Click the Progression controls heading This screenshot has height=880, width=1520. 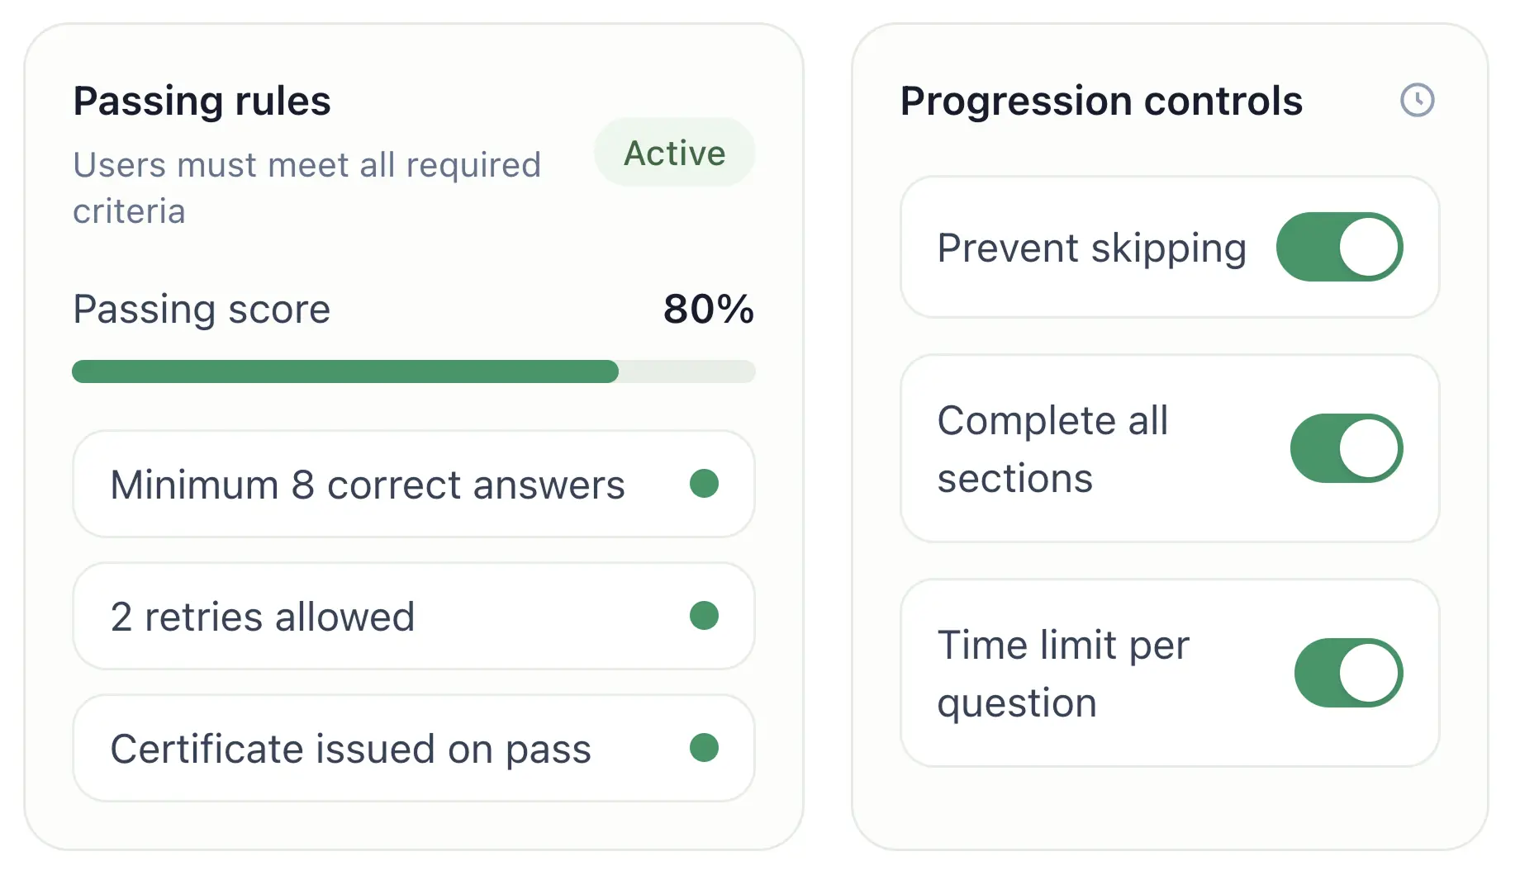(1101, 101)
